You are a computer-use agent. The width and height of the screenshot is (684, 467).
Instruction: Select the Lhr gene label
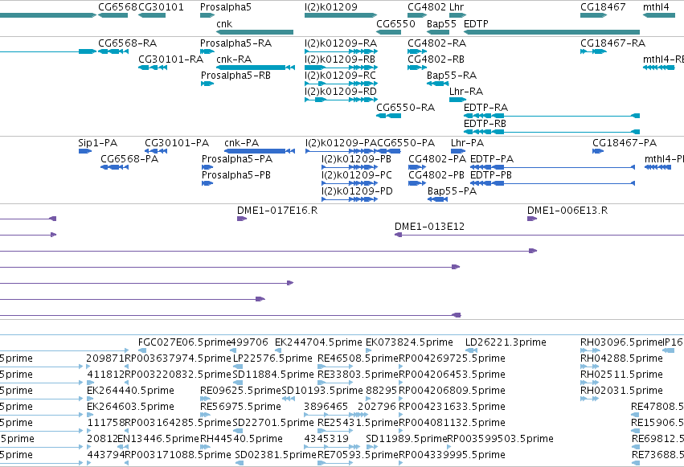[457, 7]
